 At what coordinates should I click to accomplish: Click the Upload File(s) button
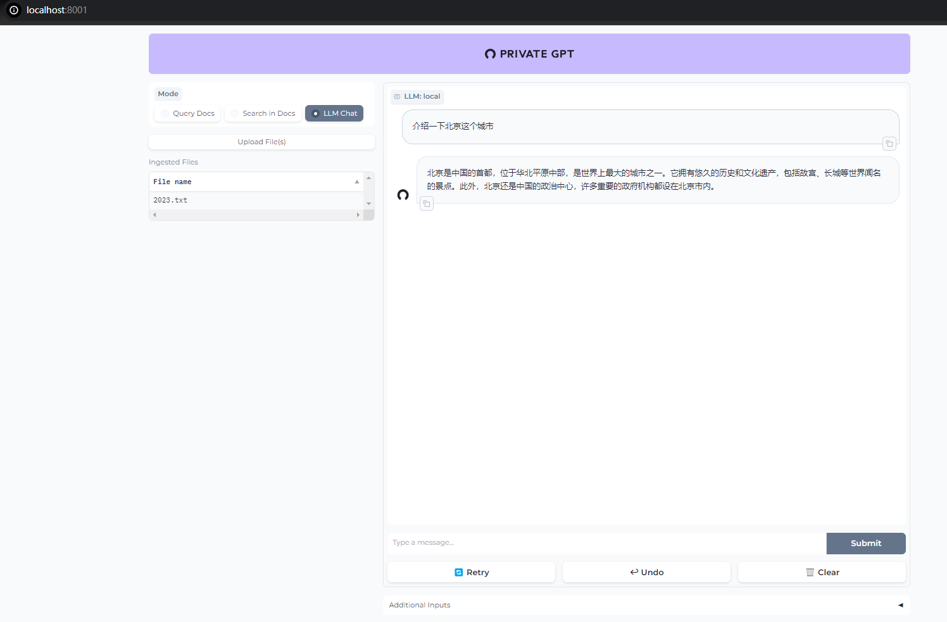click(x=261, y=142)
